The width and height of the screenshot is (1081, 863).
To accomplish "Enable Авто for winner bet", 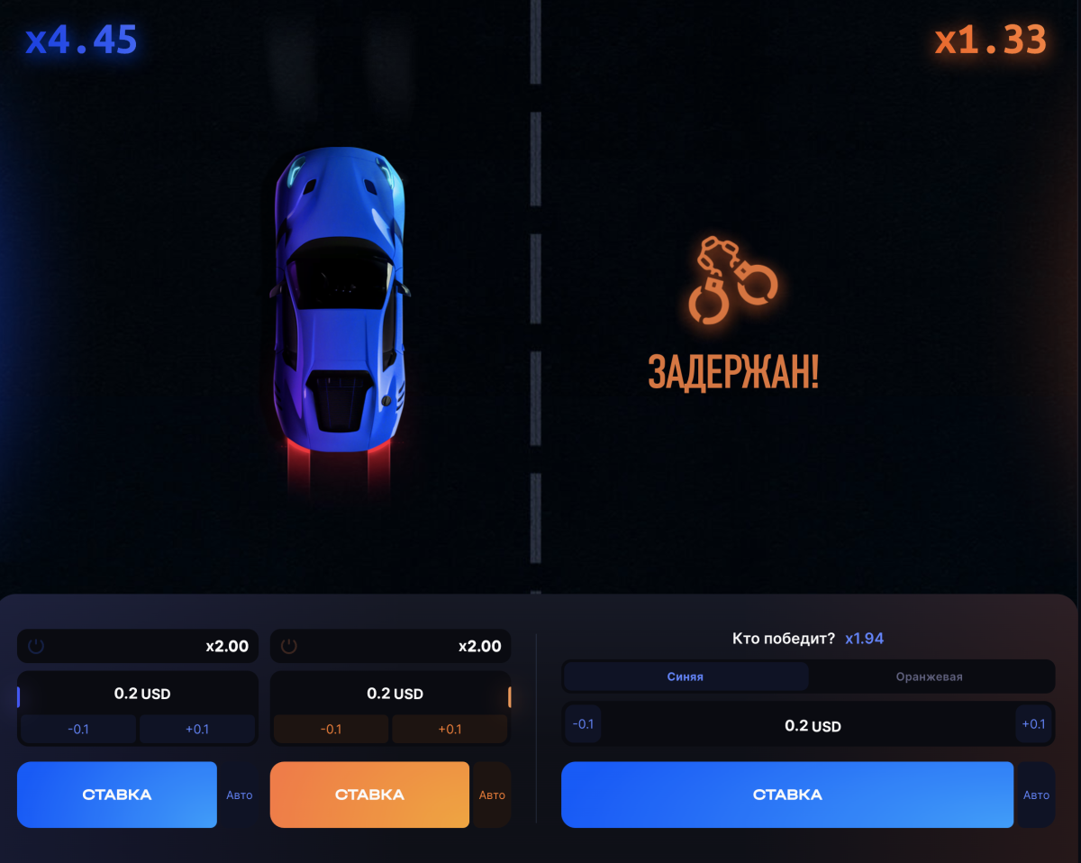I will point(1037,795).
